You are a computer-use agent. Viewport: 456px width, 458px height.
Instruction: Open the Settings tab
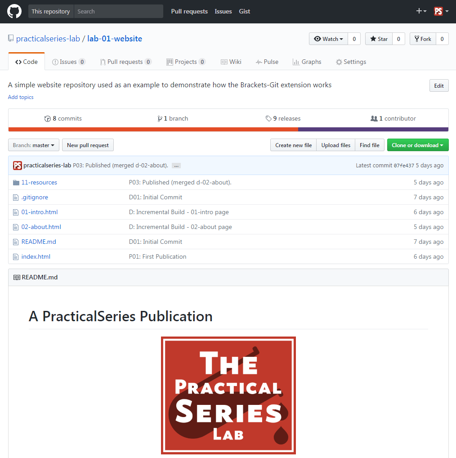point(351,62)
